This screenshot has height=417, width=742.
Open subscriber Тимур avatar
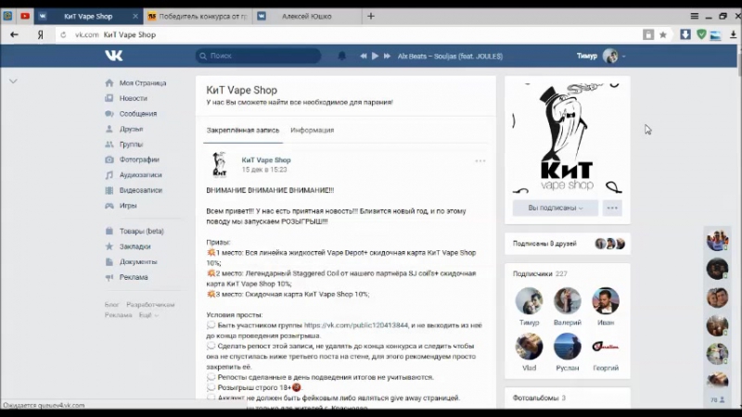(x=529, y=300)
